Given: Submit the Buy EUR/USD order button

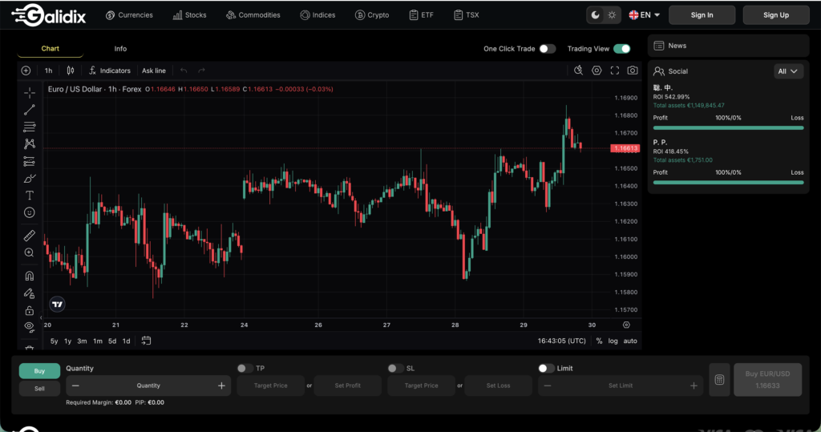Looking at the screenshot, I should click(x=767, y=380).
